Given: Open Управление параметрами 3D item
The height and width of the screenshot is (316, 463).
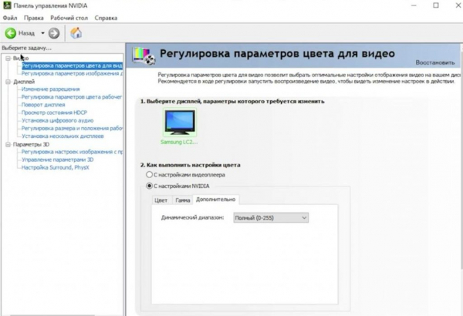Looking at the screenshot, I should pyautogui.click(x=58, y=160).
